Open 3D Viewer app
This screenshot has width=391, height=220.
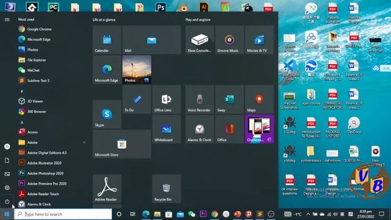pyautogui.click(x=35, y=101)
